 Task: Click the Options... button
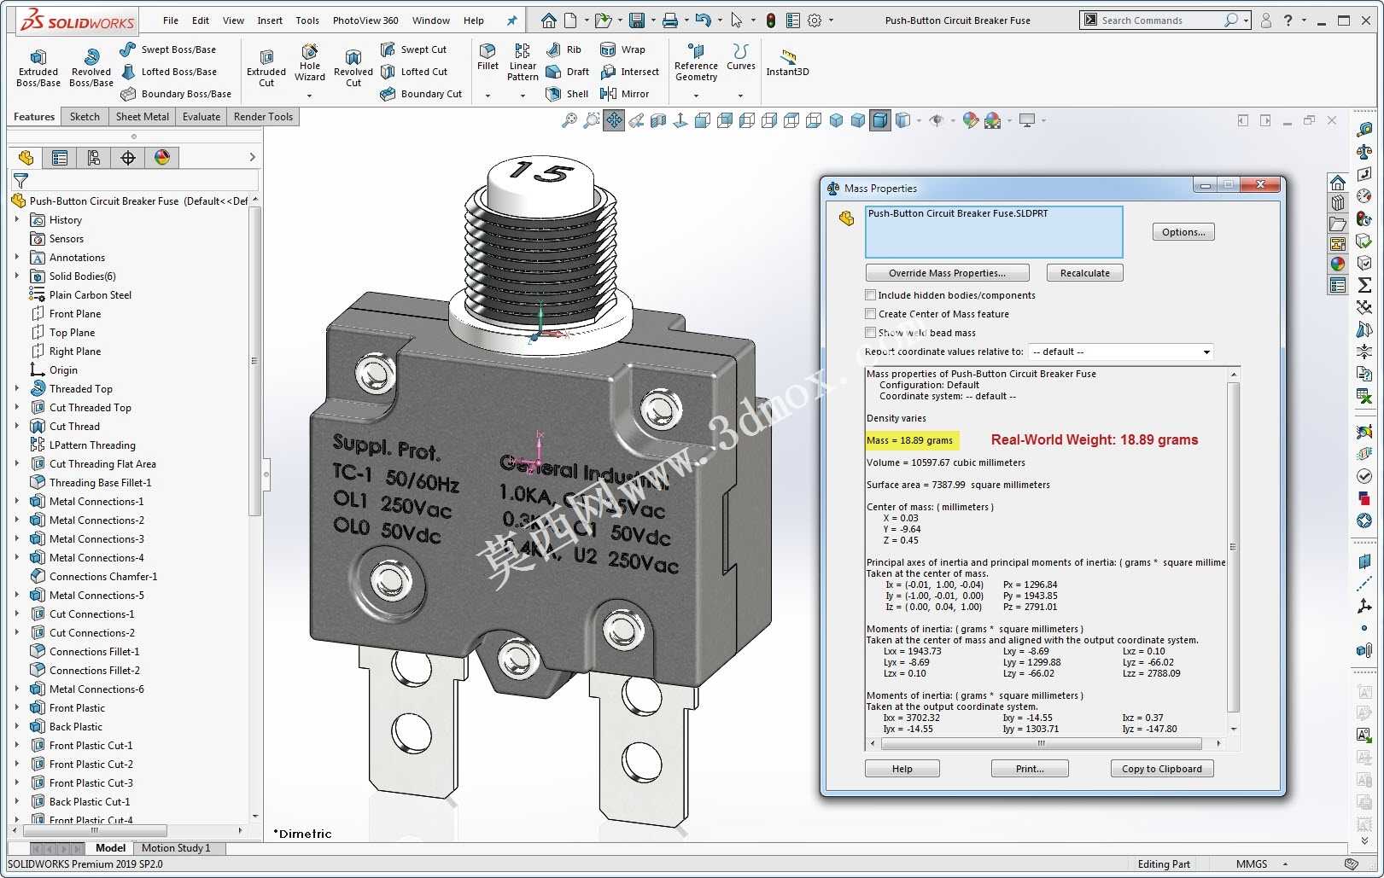click(x=1183, y=232)
